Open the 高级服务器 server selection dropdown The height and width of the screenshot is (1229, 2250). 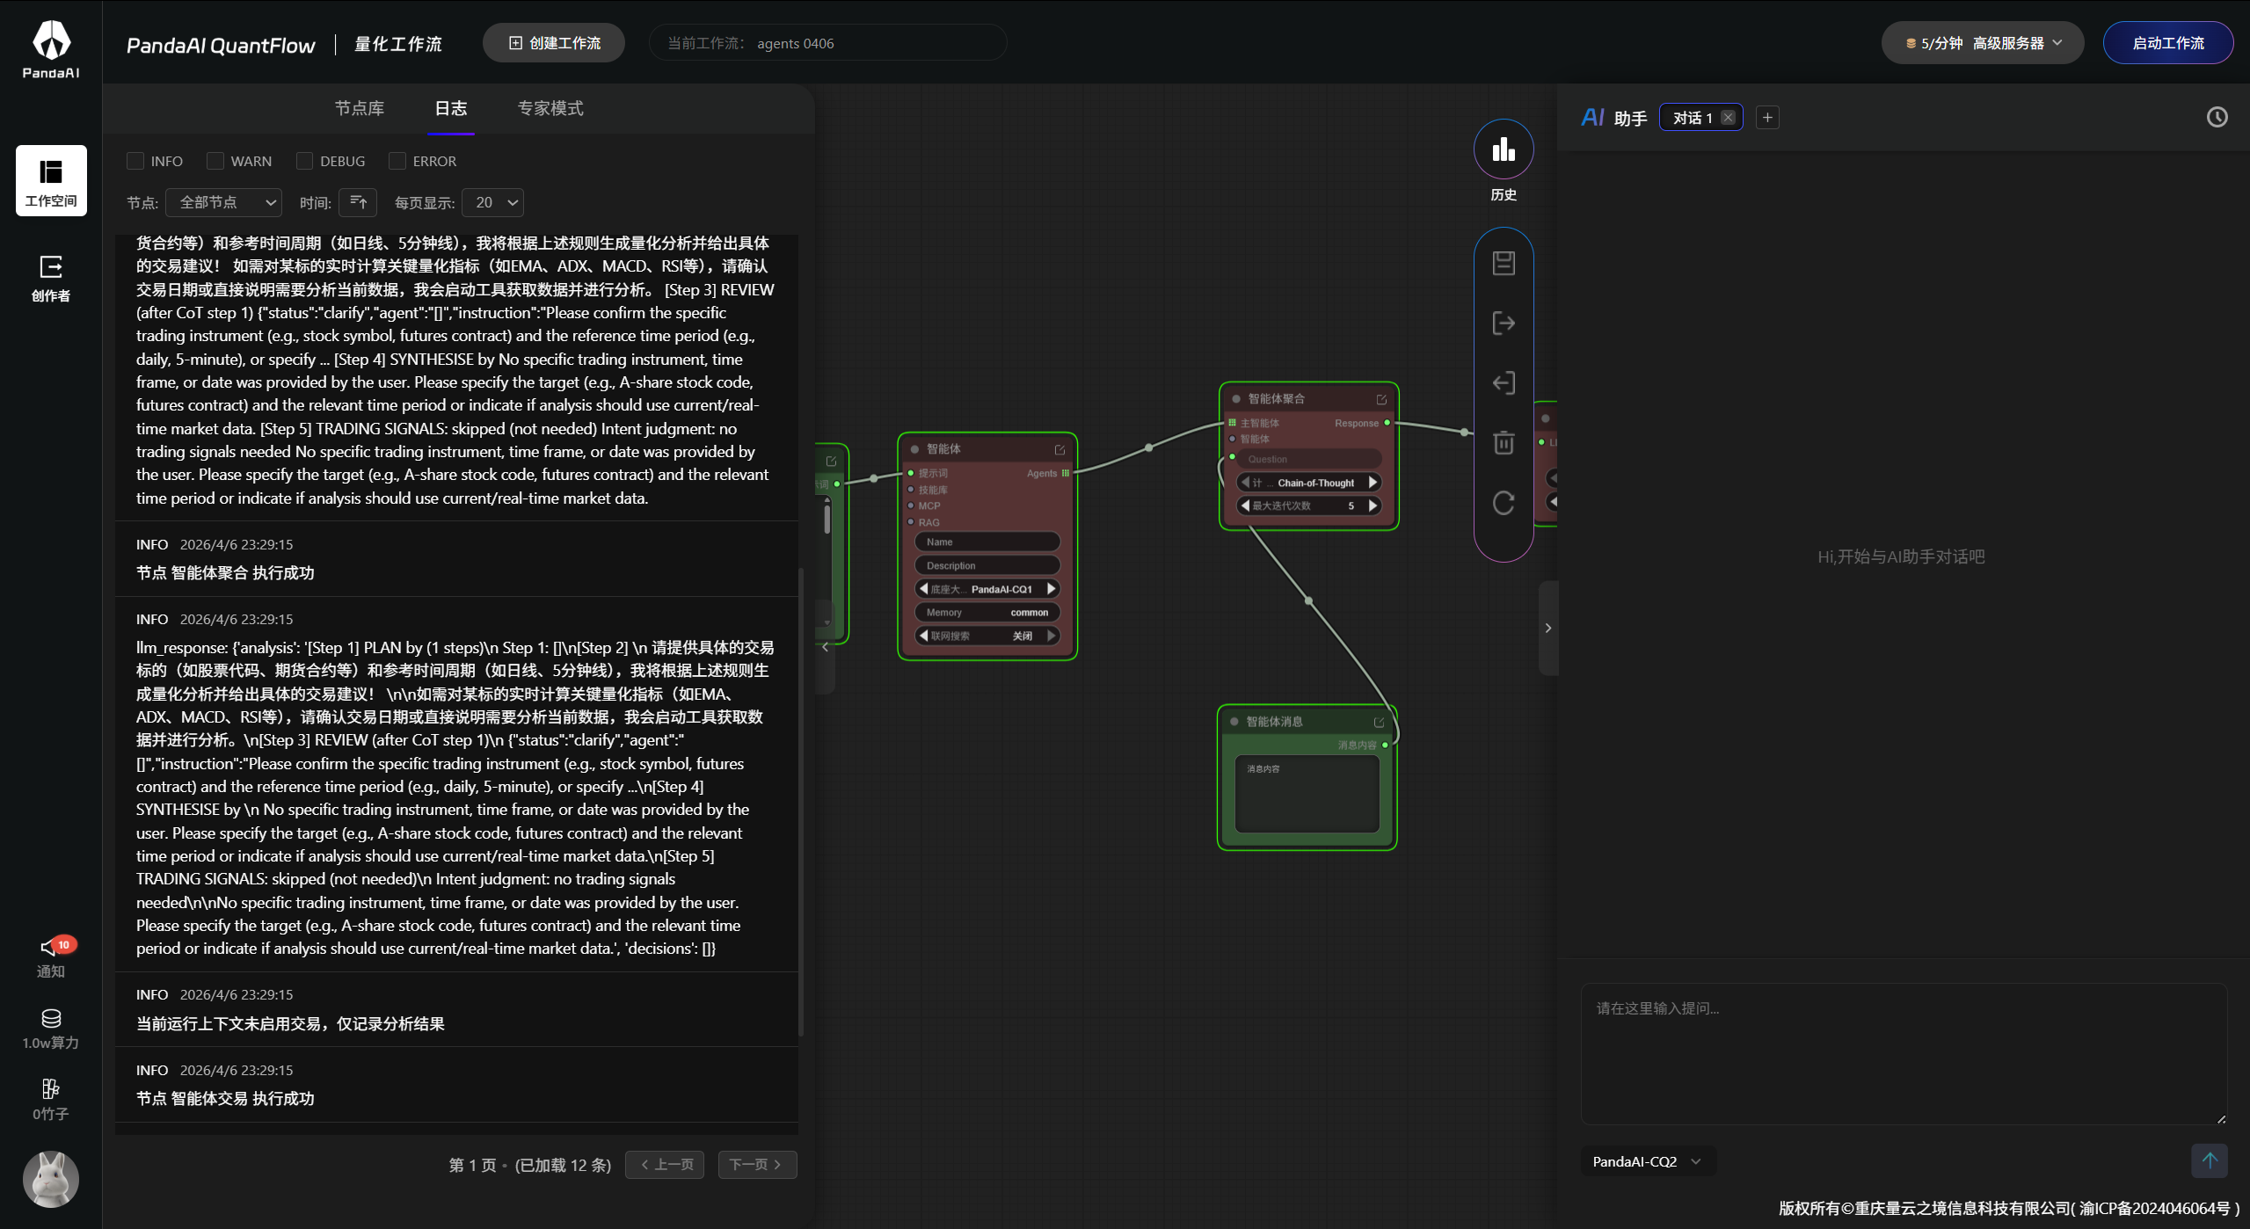(x=1983, y=43)
